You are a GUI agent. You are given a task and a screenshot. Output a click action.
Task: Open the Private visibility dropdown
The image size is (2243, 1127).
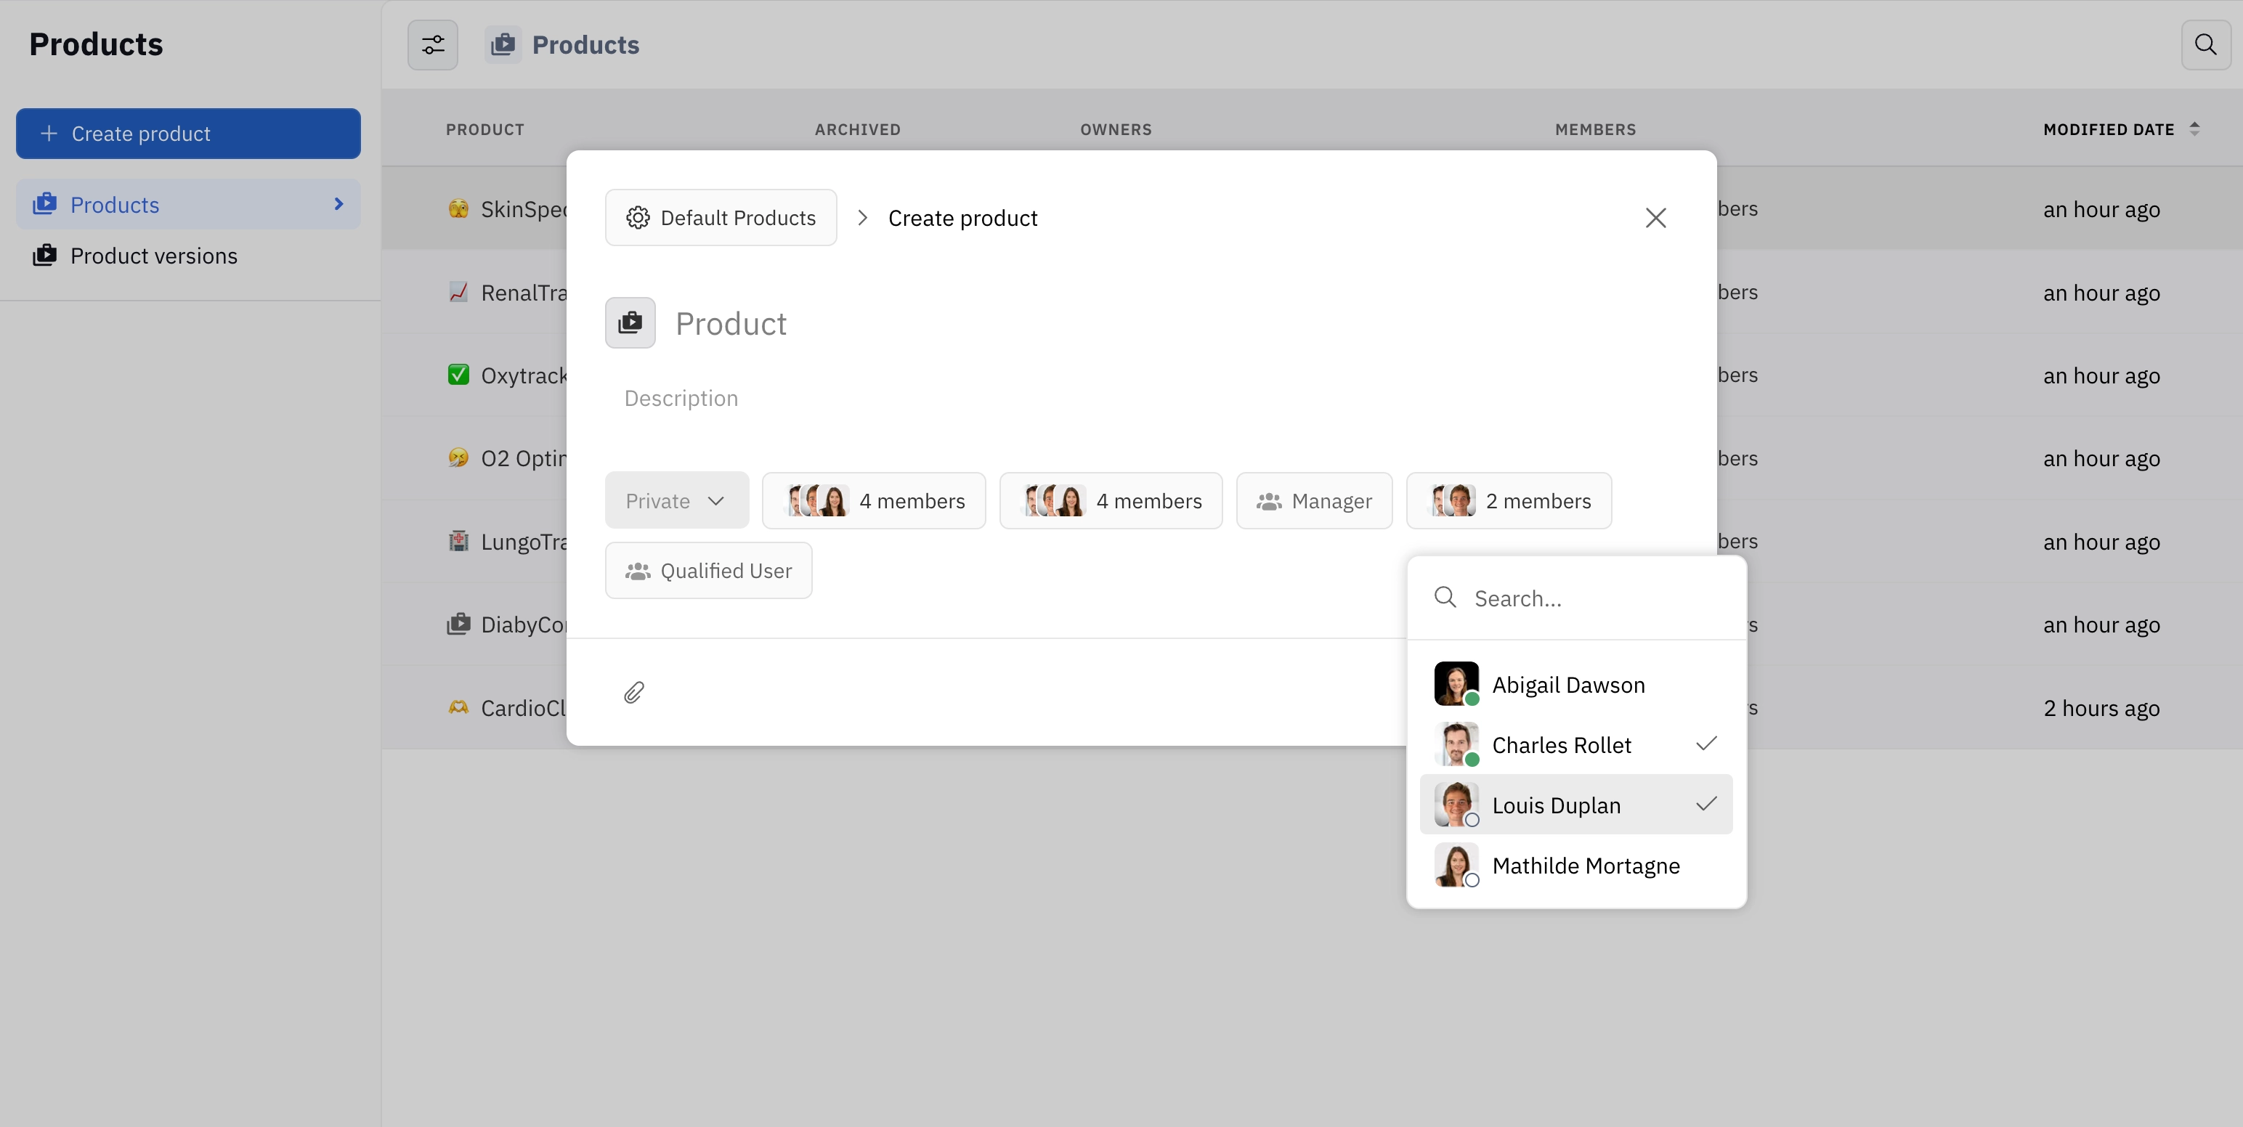676,500
